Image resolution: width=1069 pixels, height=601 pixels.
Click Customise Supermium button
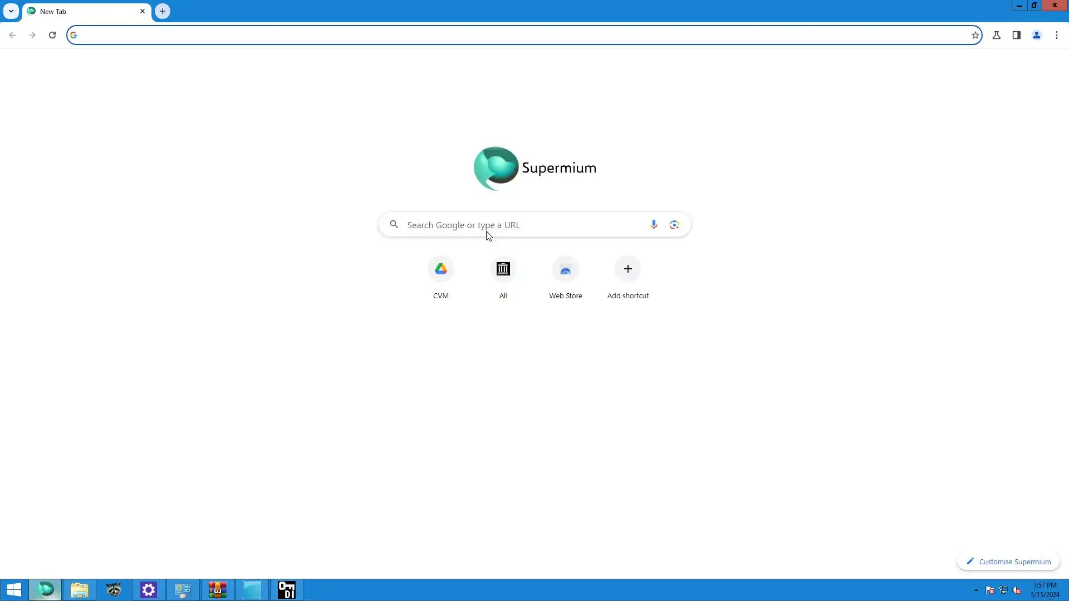tap(1008, 561)
